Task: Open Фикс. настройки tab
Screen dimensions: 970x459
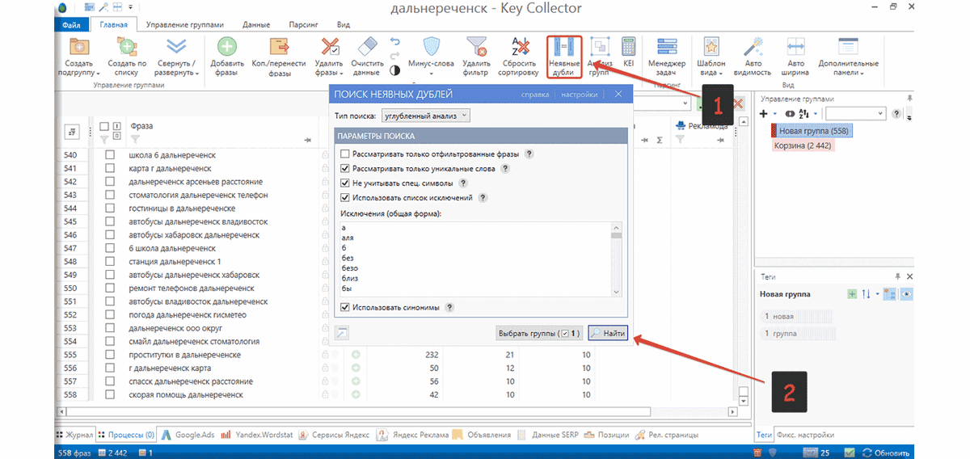Action: [805, 435]
